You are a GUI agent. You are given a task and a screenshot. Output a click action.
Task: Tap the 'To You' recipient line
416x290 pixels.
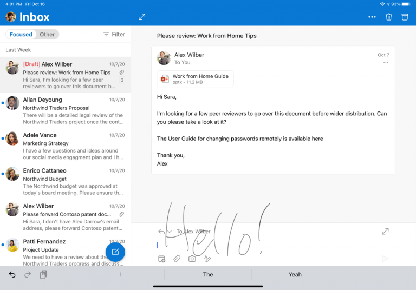182,63
